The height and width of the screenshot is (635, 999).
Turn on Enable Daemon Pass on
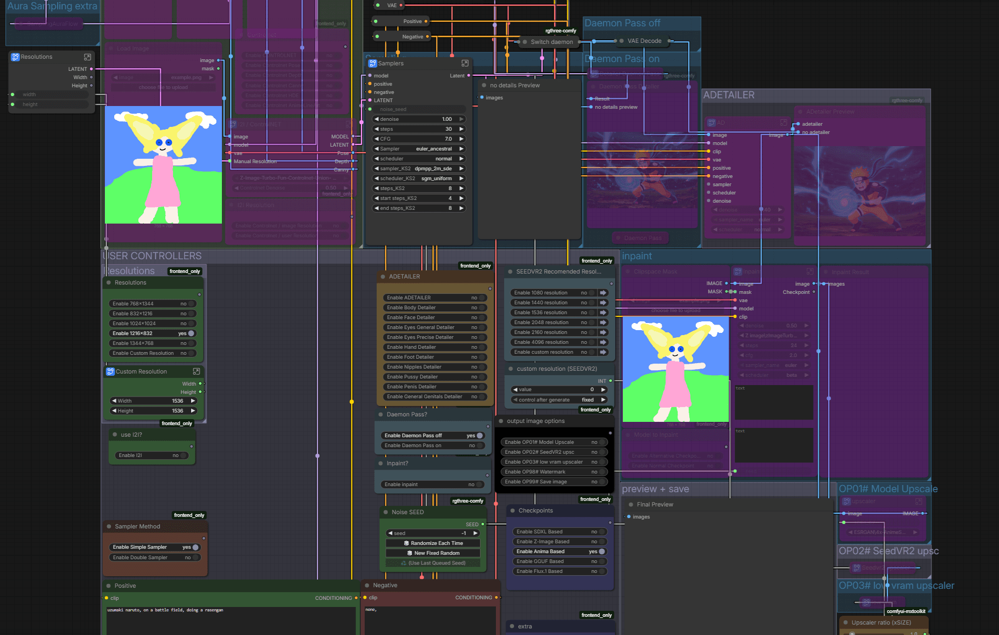tap(432, 445)
